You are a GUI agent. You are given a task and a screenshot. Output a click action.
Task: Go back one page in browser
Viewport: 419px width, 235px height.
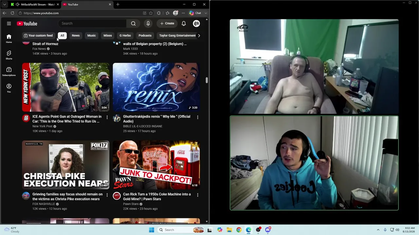pos(4,13)
